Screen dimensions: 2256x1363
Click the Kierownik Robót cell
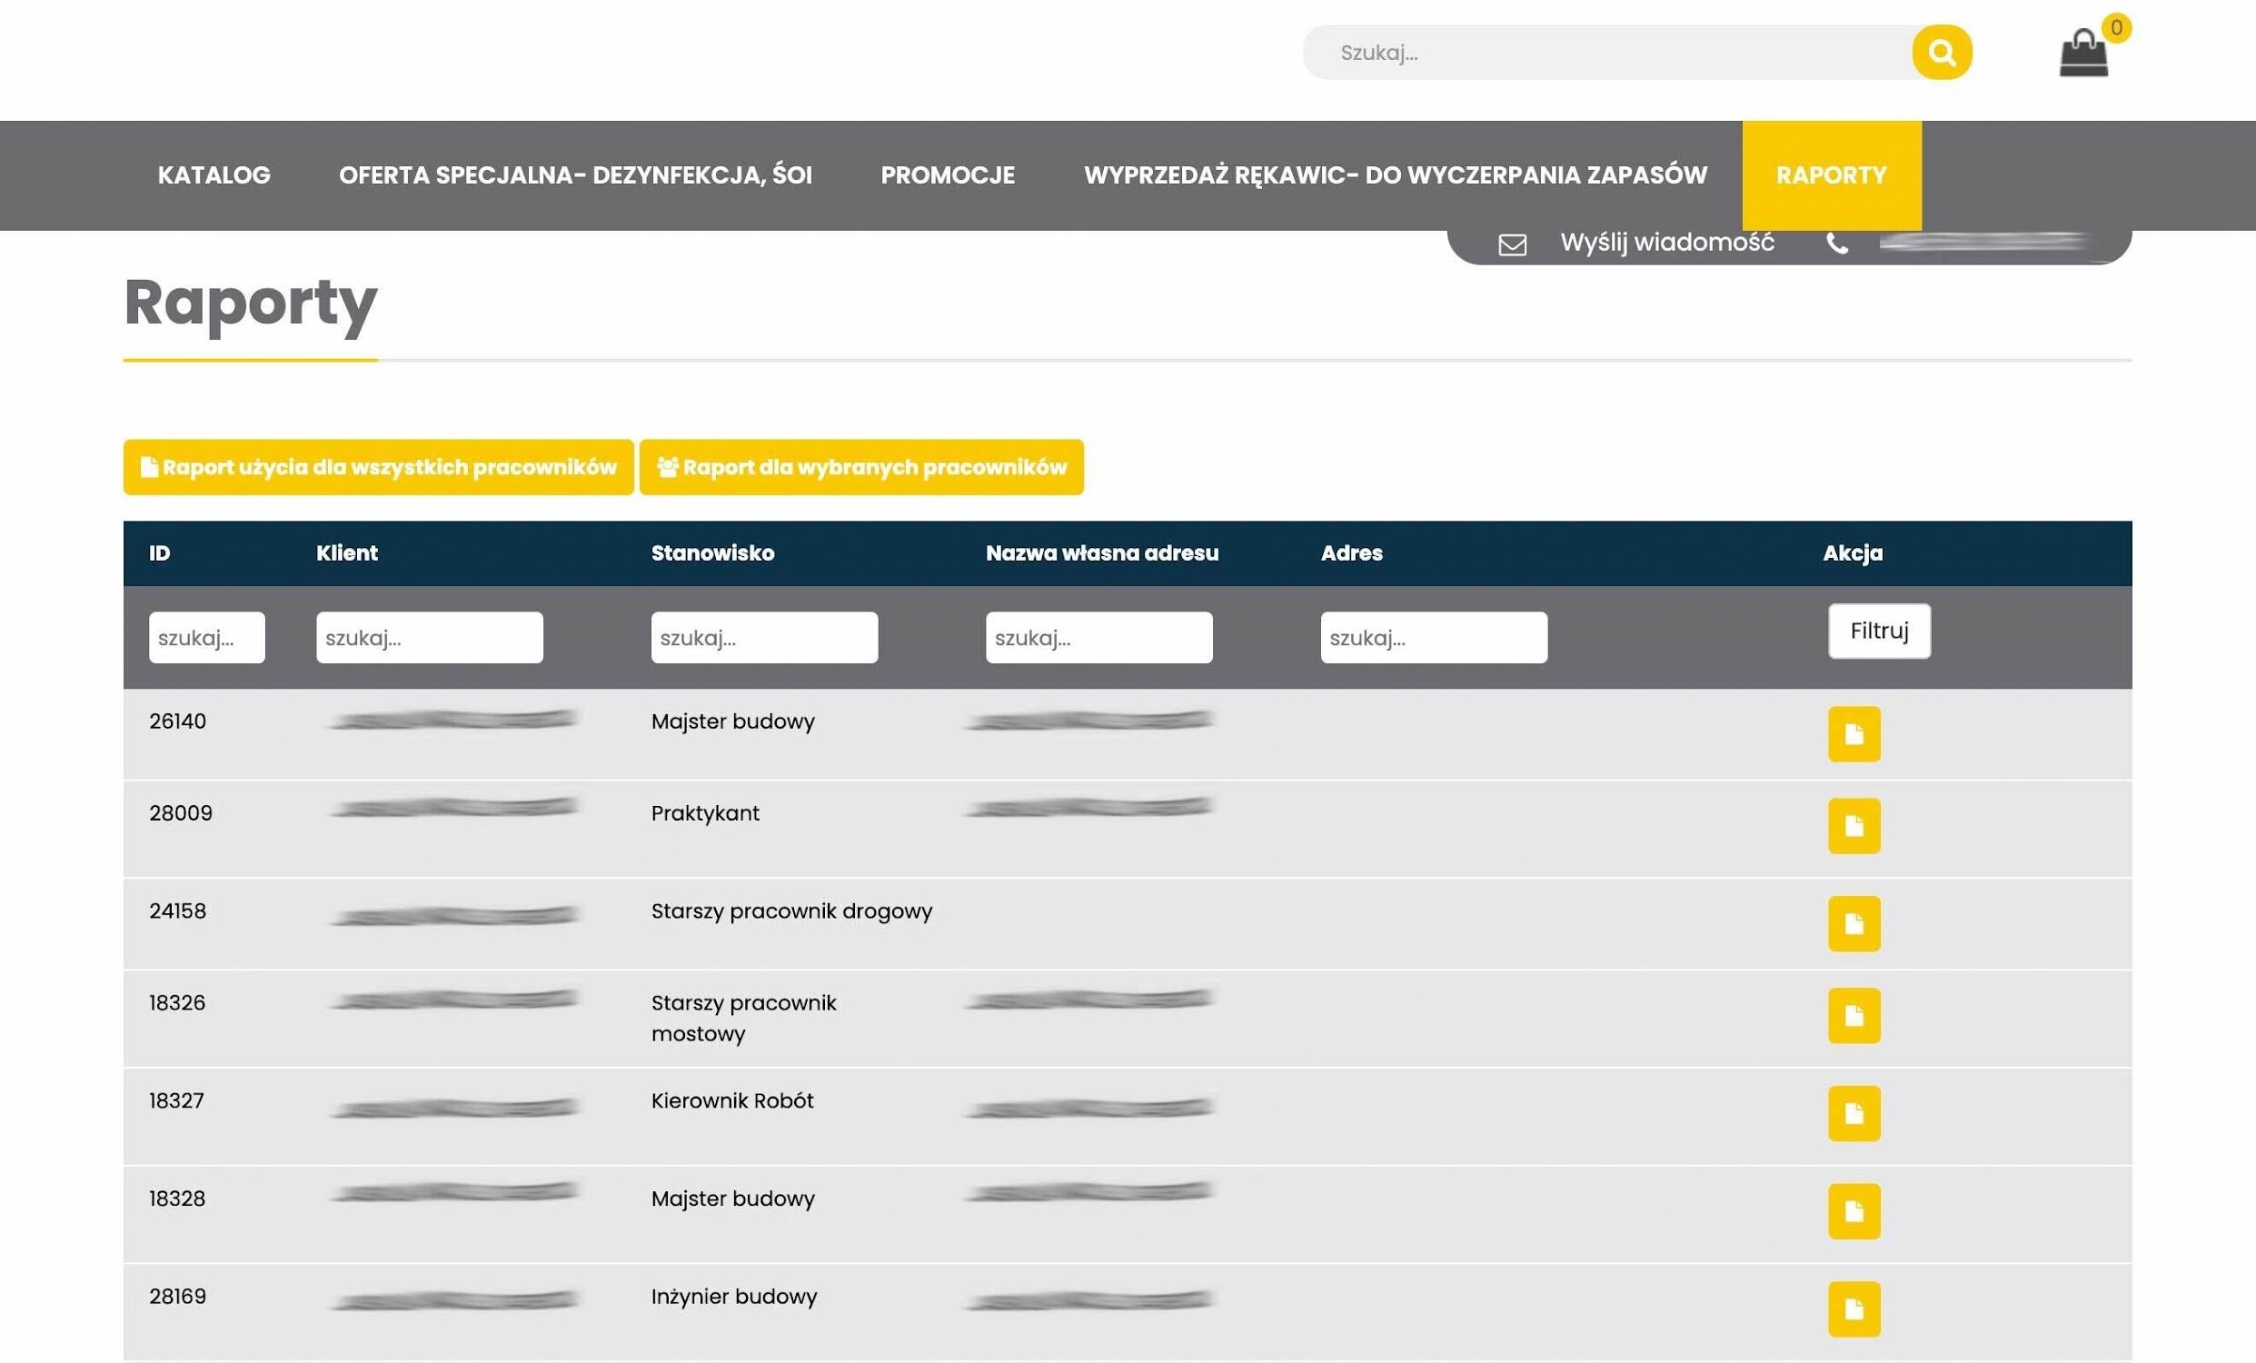click(x=731, y=1099)
